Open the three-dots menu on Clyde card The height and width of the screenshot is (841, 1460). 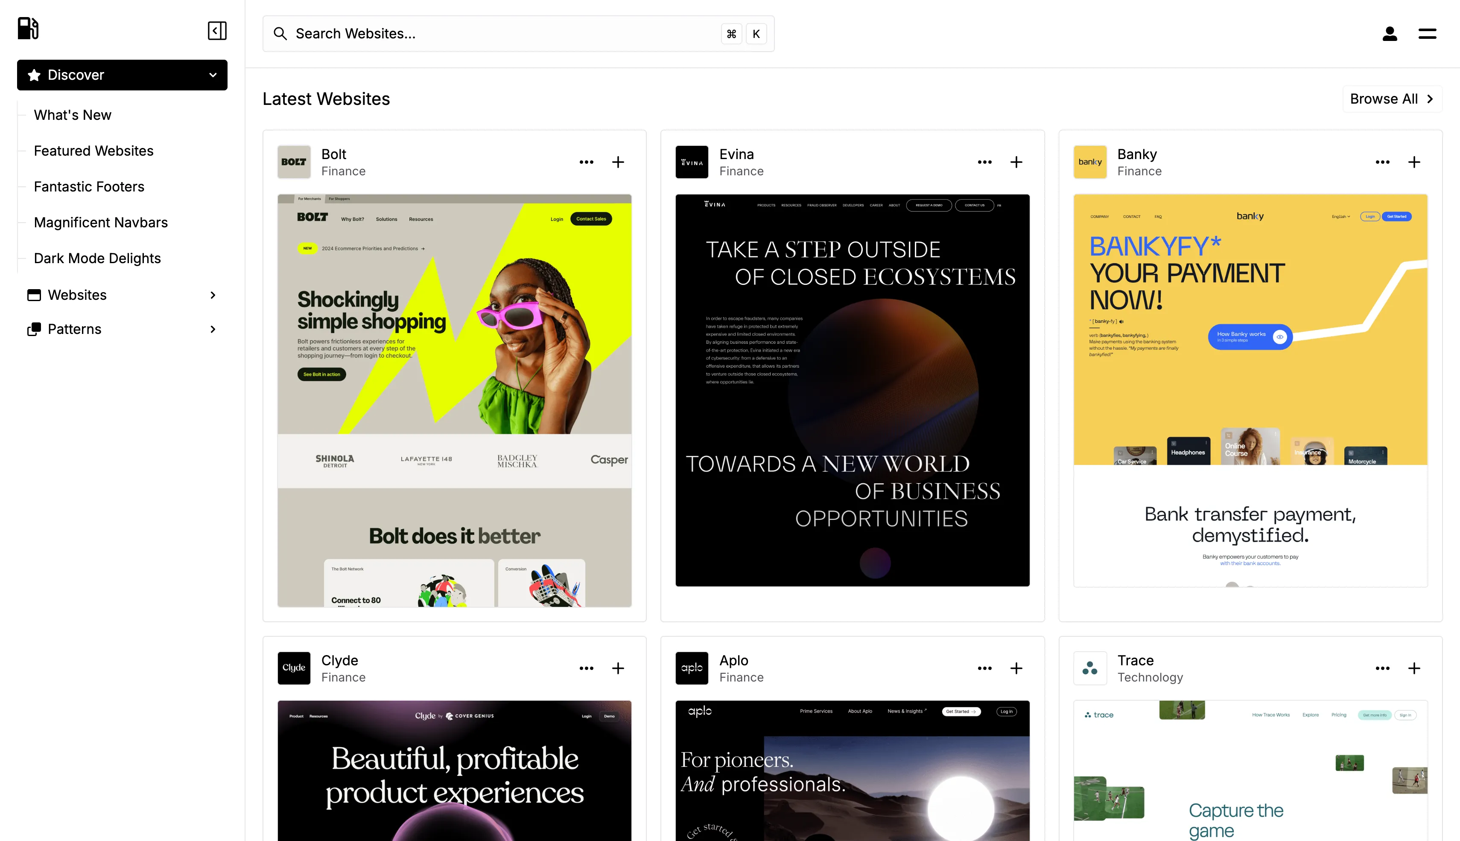click(x=586, y=668)
